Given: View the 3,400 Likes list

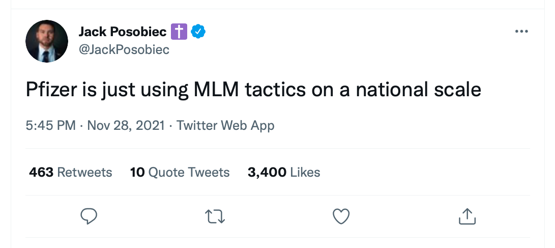Looking at the screenshot, I should click(x=284, y=172).
